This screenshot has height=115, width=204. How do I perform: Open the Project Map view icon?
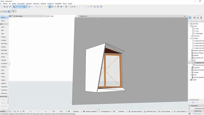coord(190,18)
